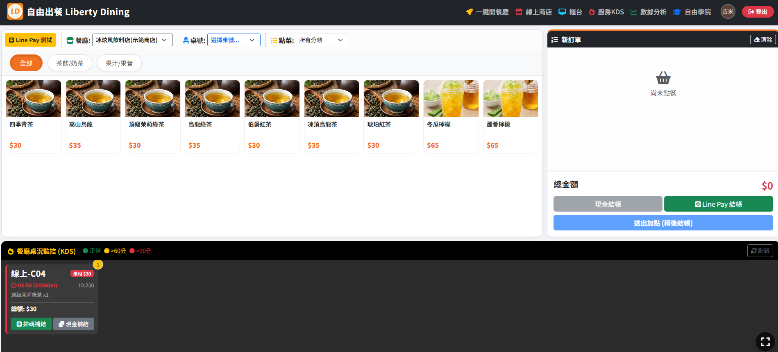
Task: Open 廚房KDS navigation item
Action: (x=606, y=12)
